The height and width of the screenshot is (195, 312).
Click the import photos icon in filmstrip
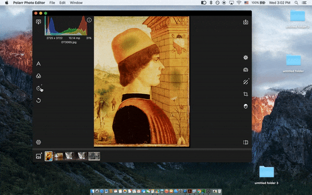coord(38,156)
